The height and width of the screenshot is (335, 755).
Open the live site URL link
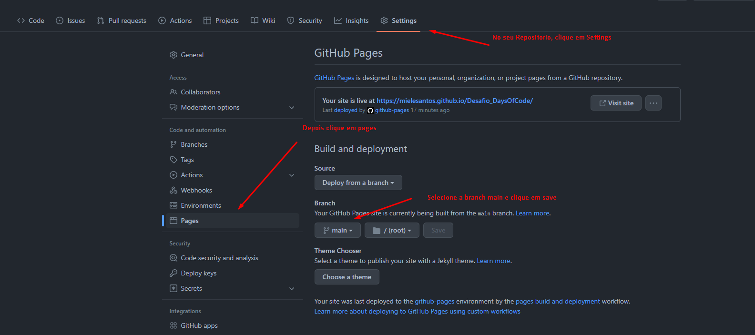point(455,101)
